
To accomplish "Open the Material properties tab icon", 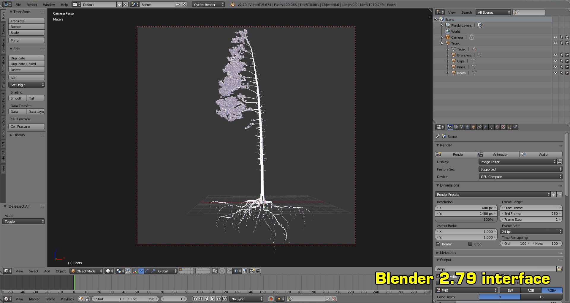I will 497,127.
